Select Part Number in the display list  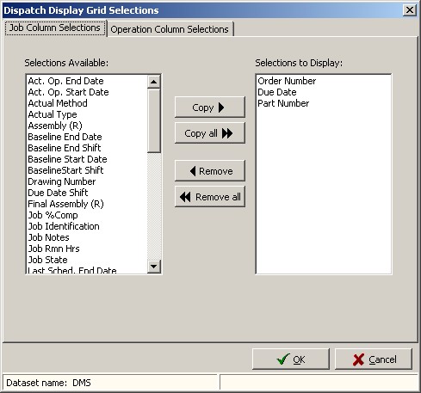click(x=283, y=103)
